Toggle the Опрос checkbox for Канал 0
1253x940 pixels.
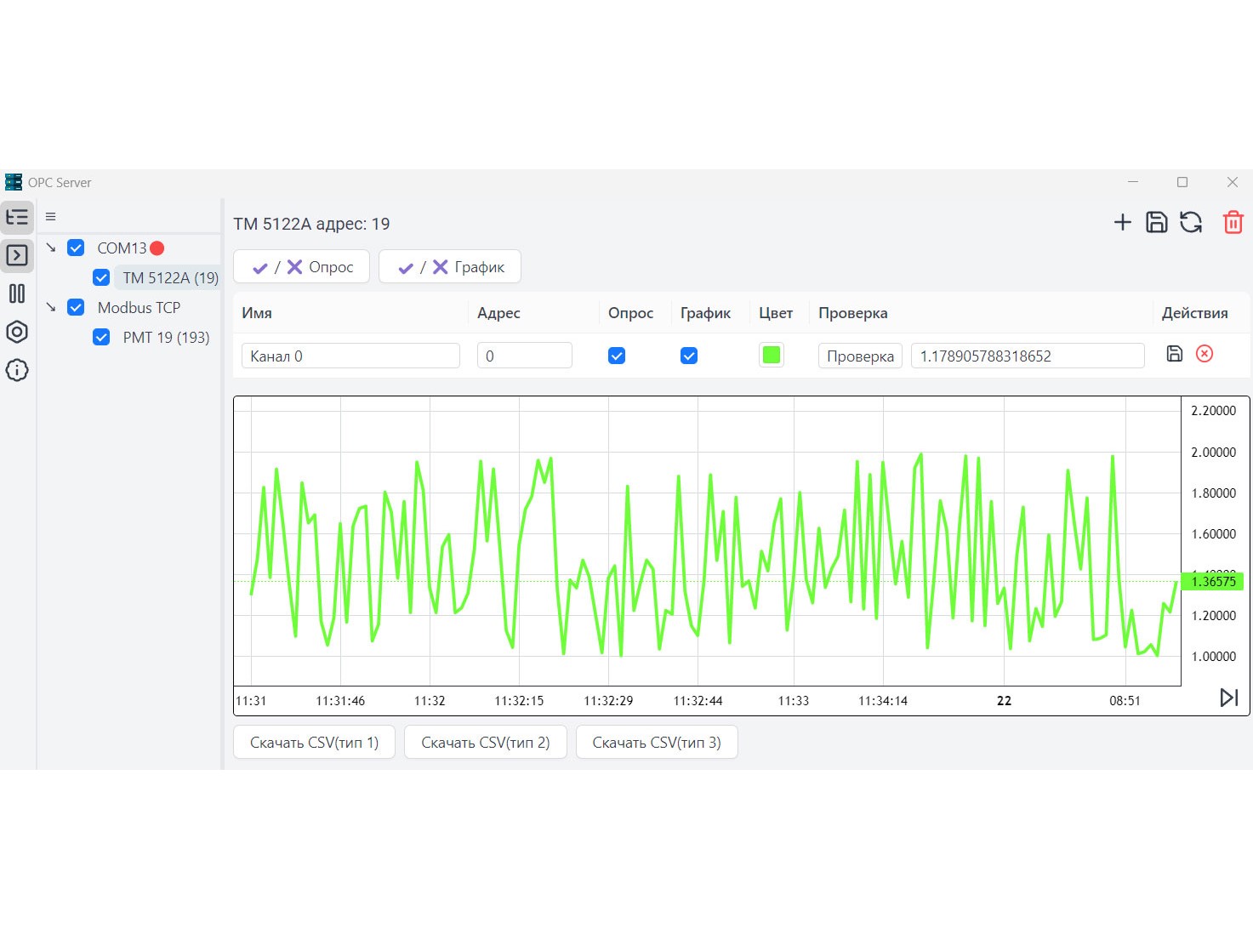coord(617,356)
